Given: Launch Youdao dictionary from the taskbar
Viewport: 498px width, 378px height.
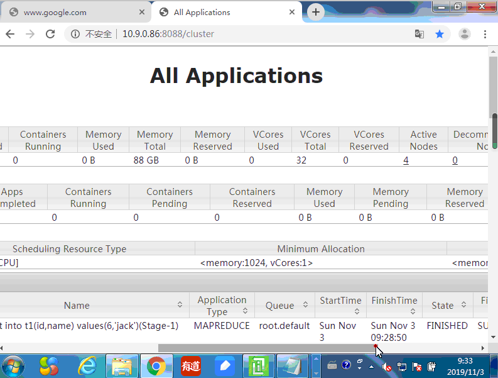Looking at the screenshot, I should 190,365.
